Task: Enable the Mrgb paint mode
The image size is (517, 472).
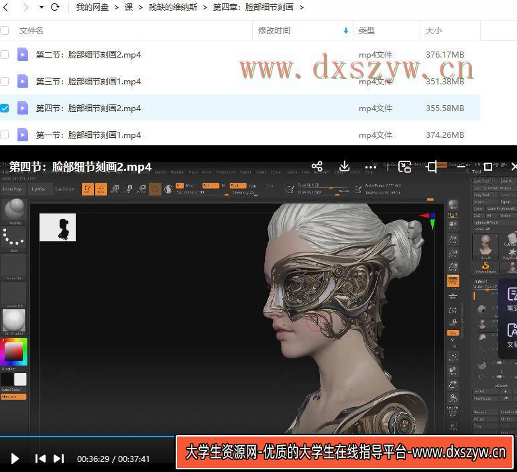Action: [190, 185]
